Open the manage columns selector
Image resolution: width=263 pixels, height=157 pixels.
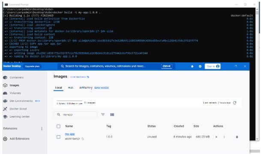point(112,115)
